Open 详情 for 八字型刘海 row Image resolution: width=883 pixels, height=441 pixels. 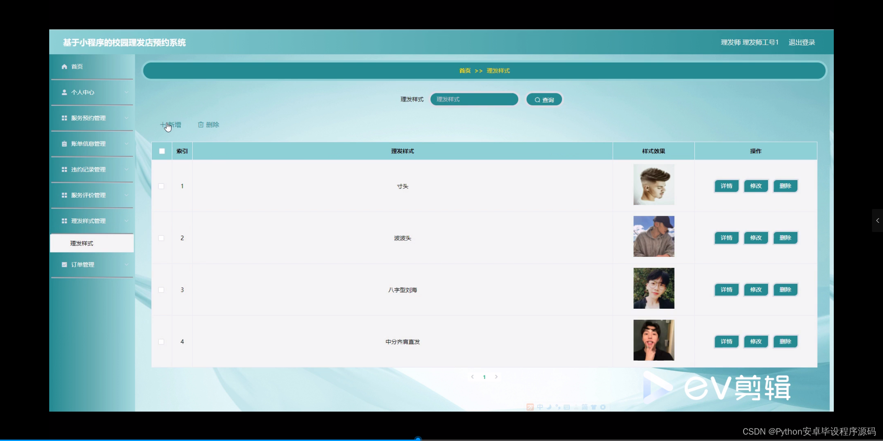point(727,290)
